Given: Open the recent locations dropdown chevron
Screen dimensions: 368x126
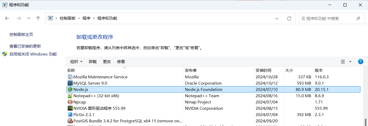Looking at the screenshot, I should point(29,18).
